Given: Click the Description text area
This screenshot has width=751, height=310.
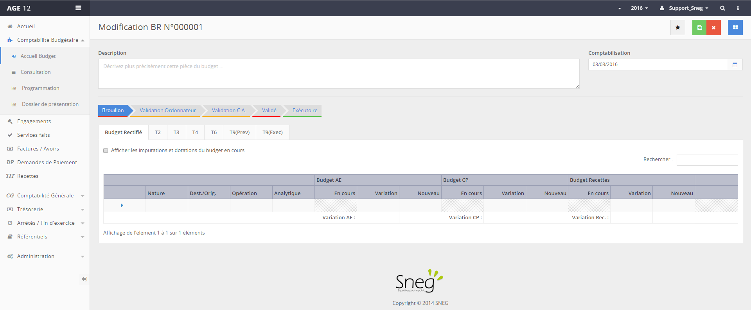Looking at the screenshot, I should tap(338, 74).
